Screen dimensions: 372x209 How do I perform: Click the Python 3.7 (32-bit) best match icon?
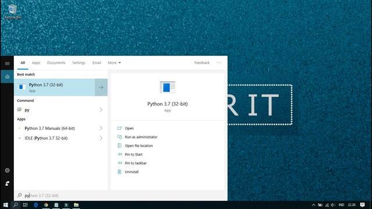22,87
